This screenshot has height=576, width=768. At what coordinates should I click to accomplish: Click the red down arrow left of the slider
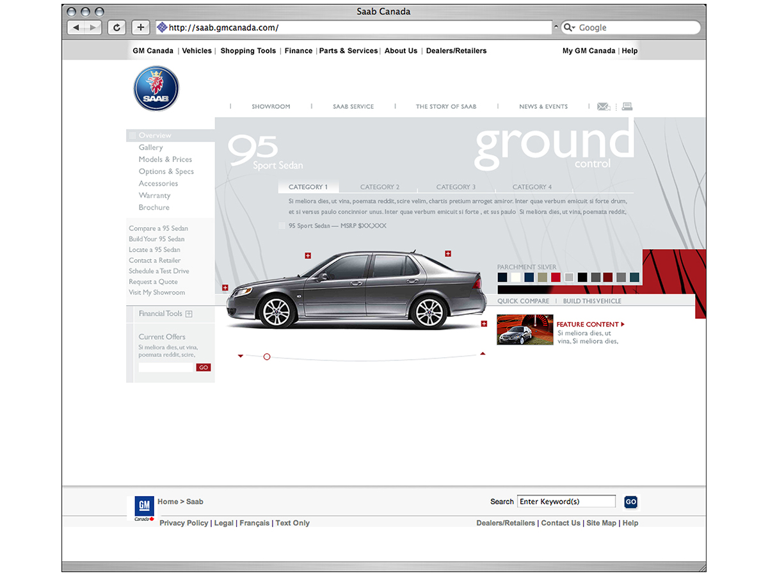241,356
